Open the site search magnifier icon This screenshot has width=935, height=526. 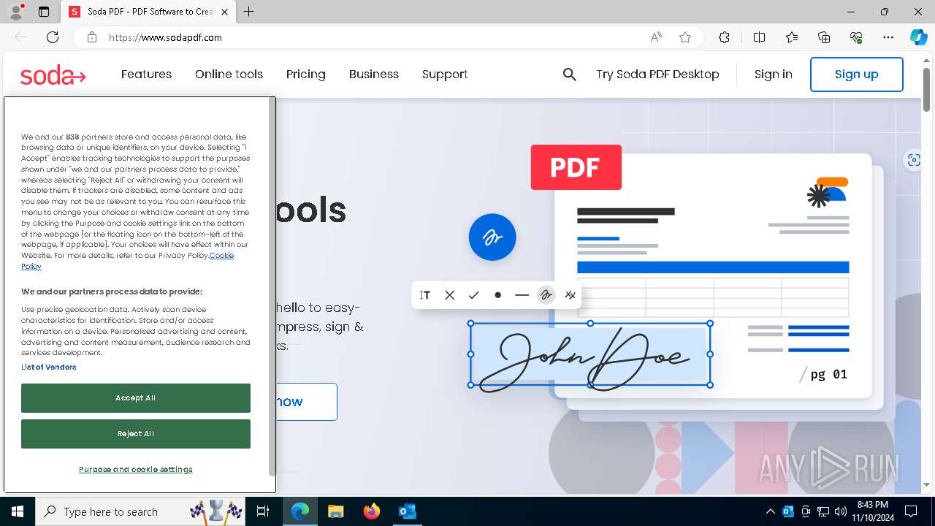570,75
